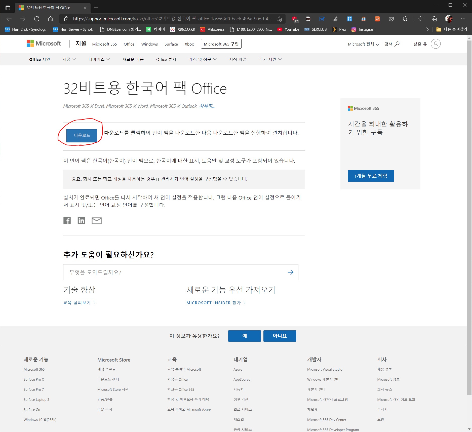Open Instagram bookmark
This screenshot has height=432, width=472.
pos(363,29)
